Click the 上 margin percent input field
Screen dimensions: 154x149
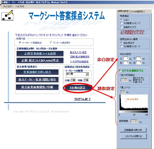[126, 58]
